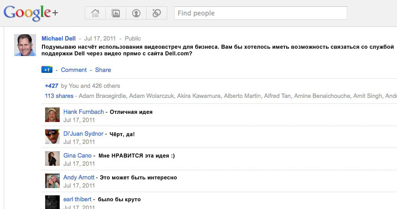The image size is (397, 209).
Task: Click the comment 'Мне НРАВИТСЯ эта идея :)'
Action: click(137, 156)
